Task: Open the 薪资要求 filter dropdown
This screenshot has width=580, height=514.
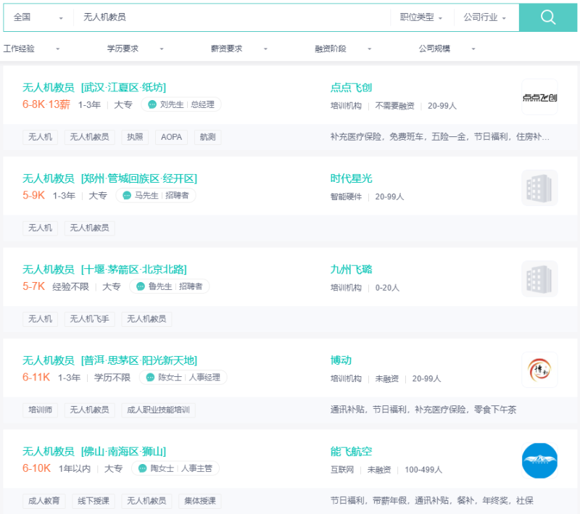Action: pyautogui.click(x=239, y=49)
